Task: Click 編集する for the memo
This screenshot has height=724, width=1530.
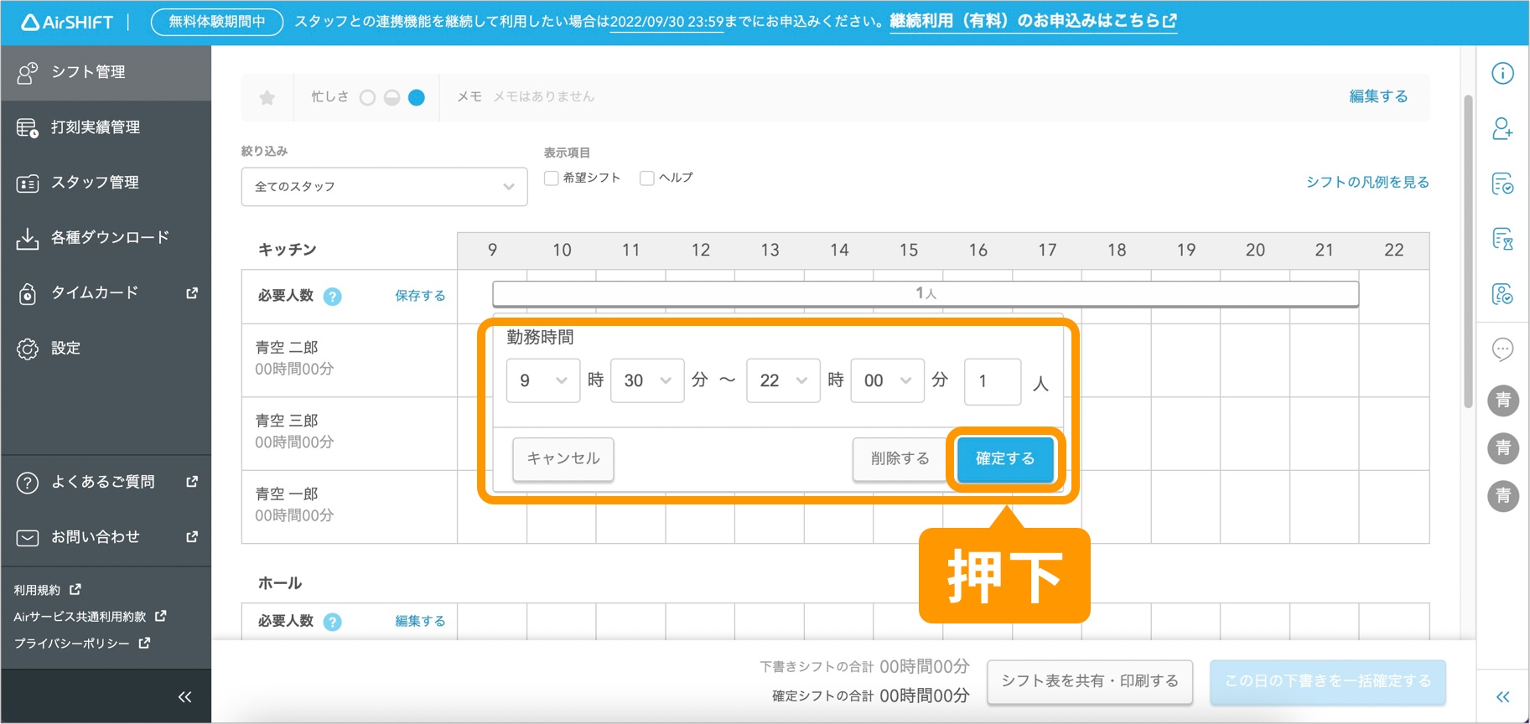Action: [x=1378, y=96]
